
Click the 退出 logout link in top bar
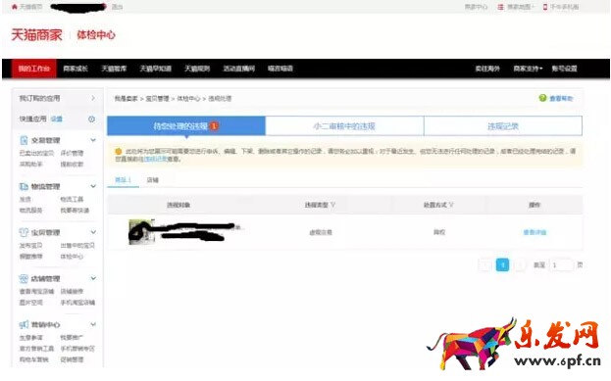click(x=117, y=7)
